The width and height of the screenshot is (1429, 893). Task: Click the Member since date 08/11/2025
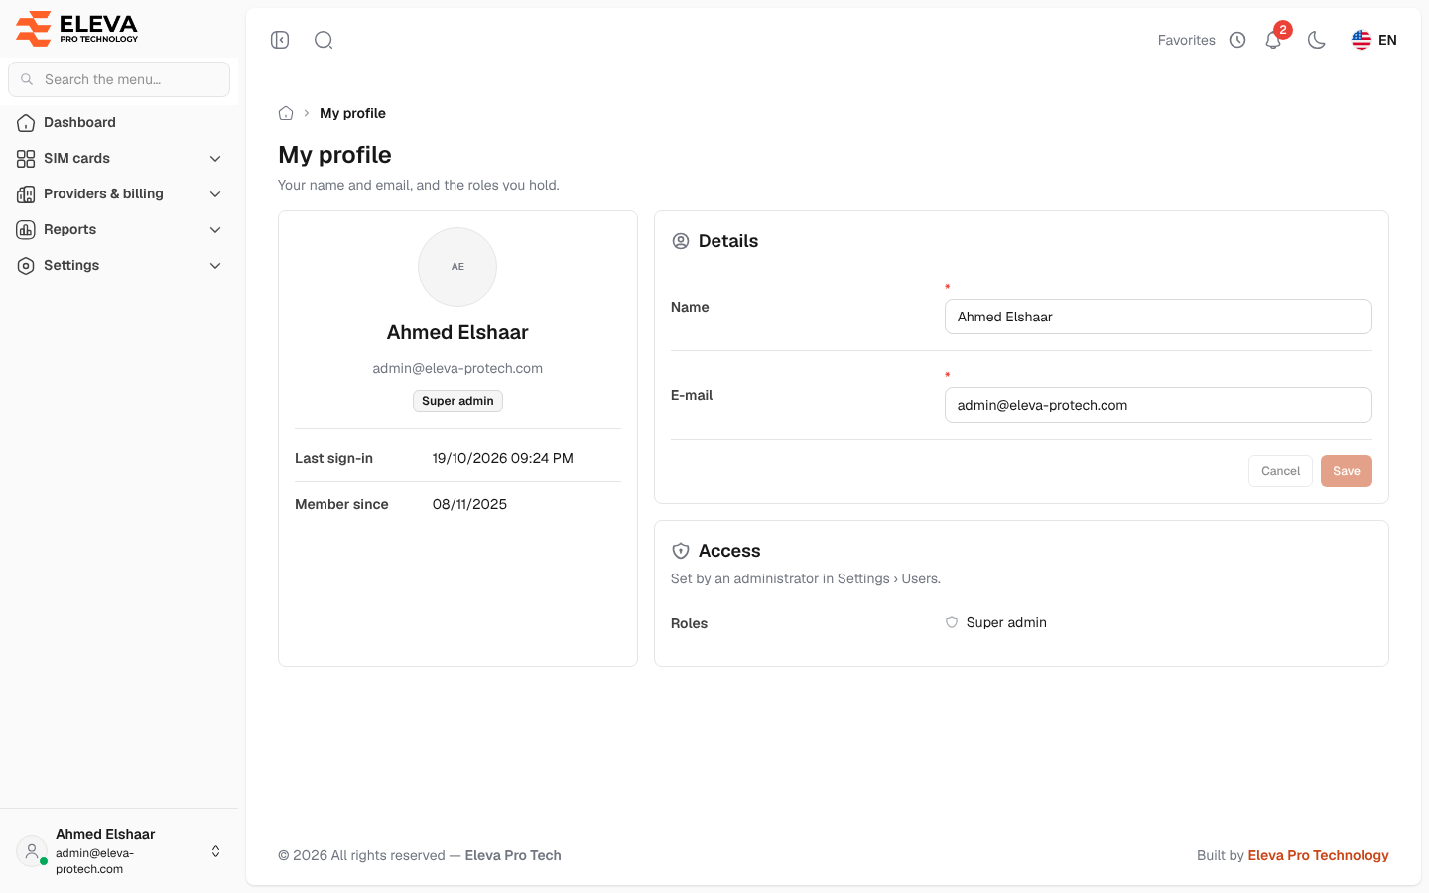pyautogui.click(x=469, y=504)
